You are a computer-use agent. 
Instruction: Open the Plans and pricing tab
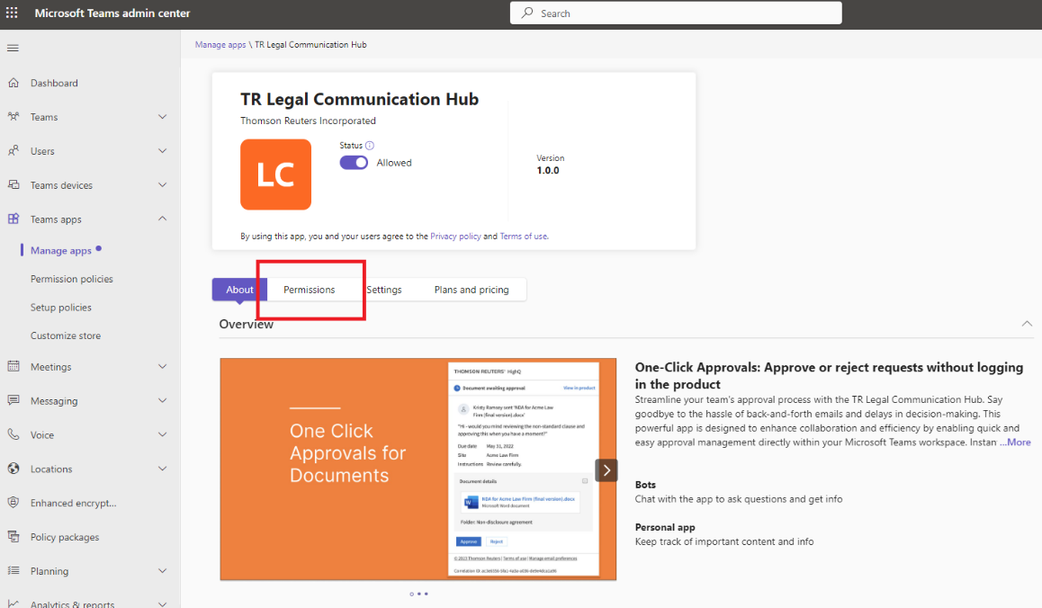click(472, 290)
